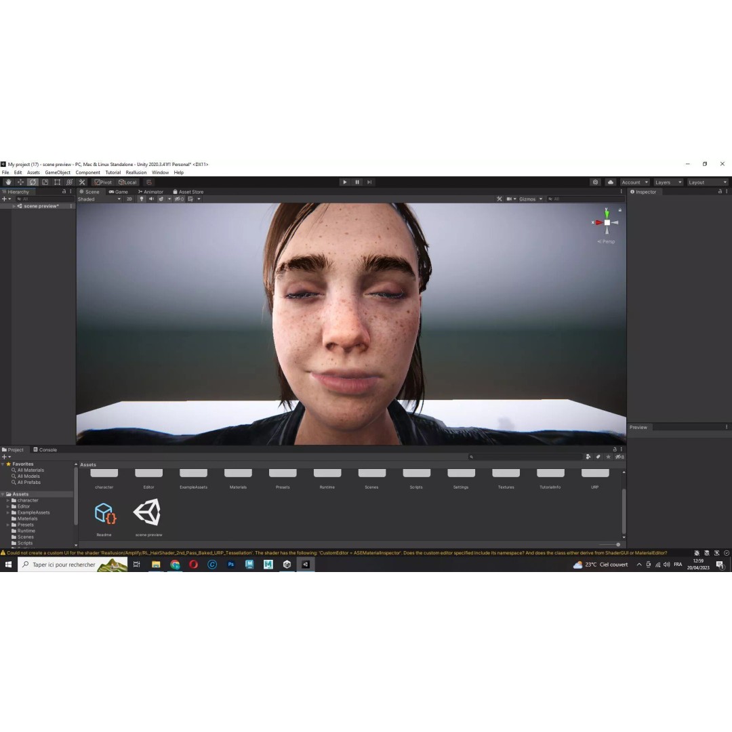Toggle 2D mode in Scene view

[129, 199]
